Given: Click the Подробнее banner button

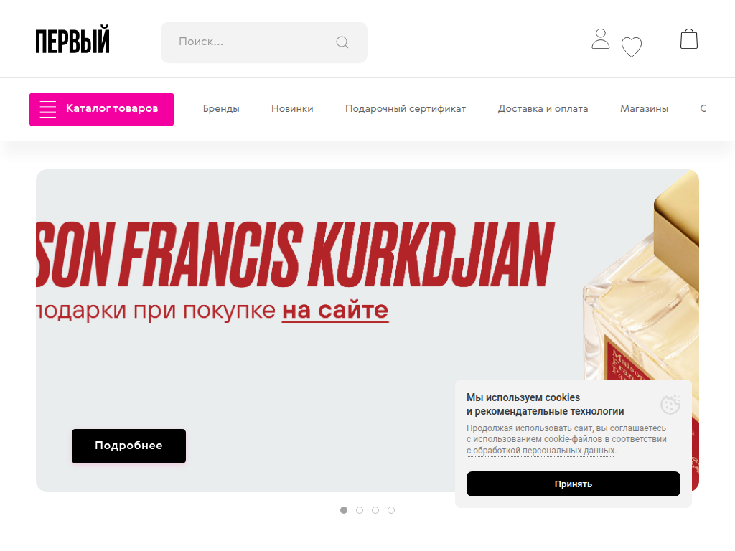Looking at the screenshot, I should pos(129,446).
